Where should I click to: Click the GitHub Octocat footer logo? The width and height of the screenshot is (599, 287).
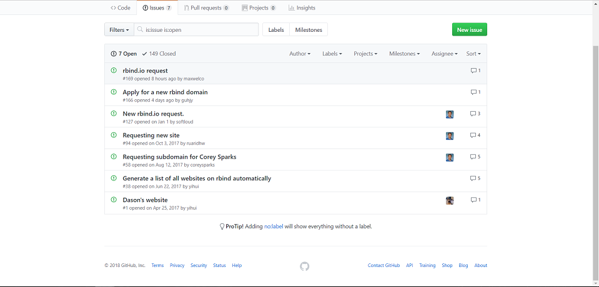coord(304,266)
